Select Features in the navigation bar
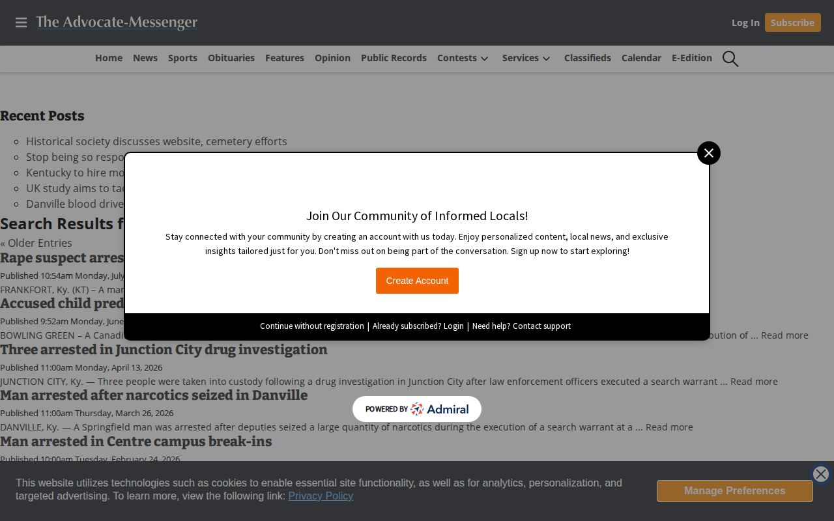 [285, 58]
